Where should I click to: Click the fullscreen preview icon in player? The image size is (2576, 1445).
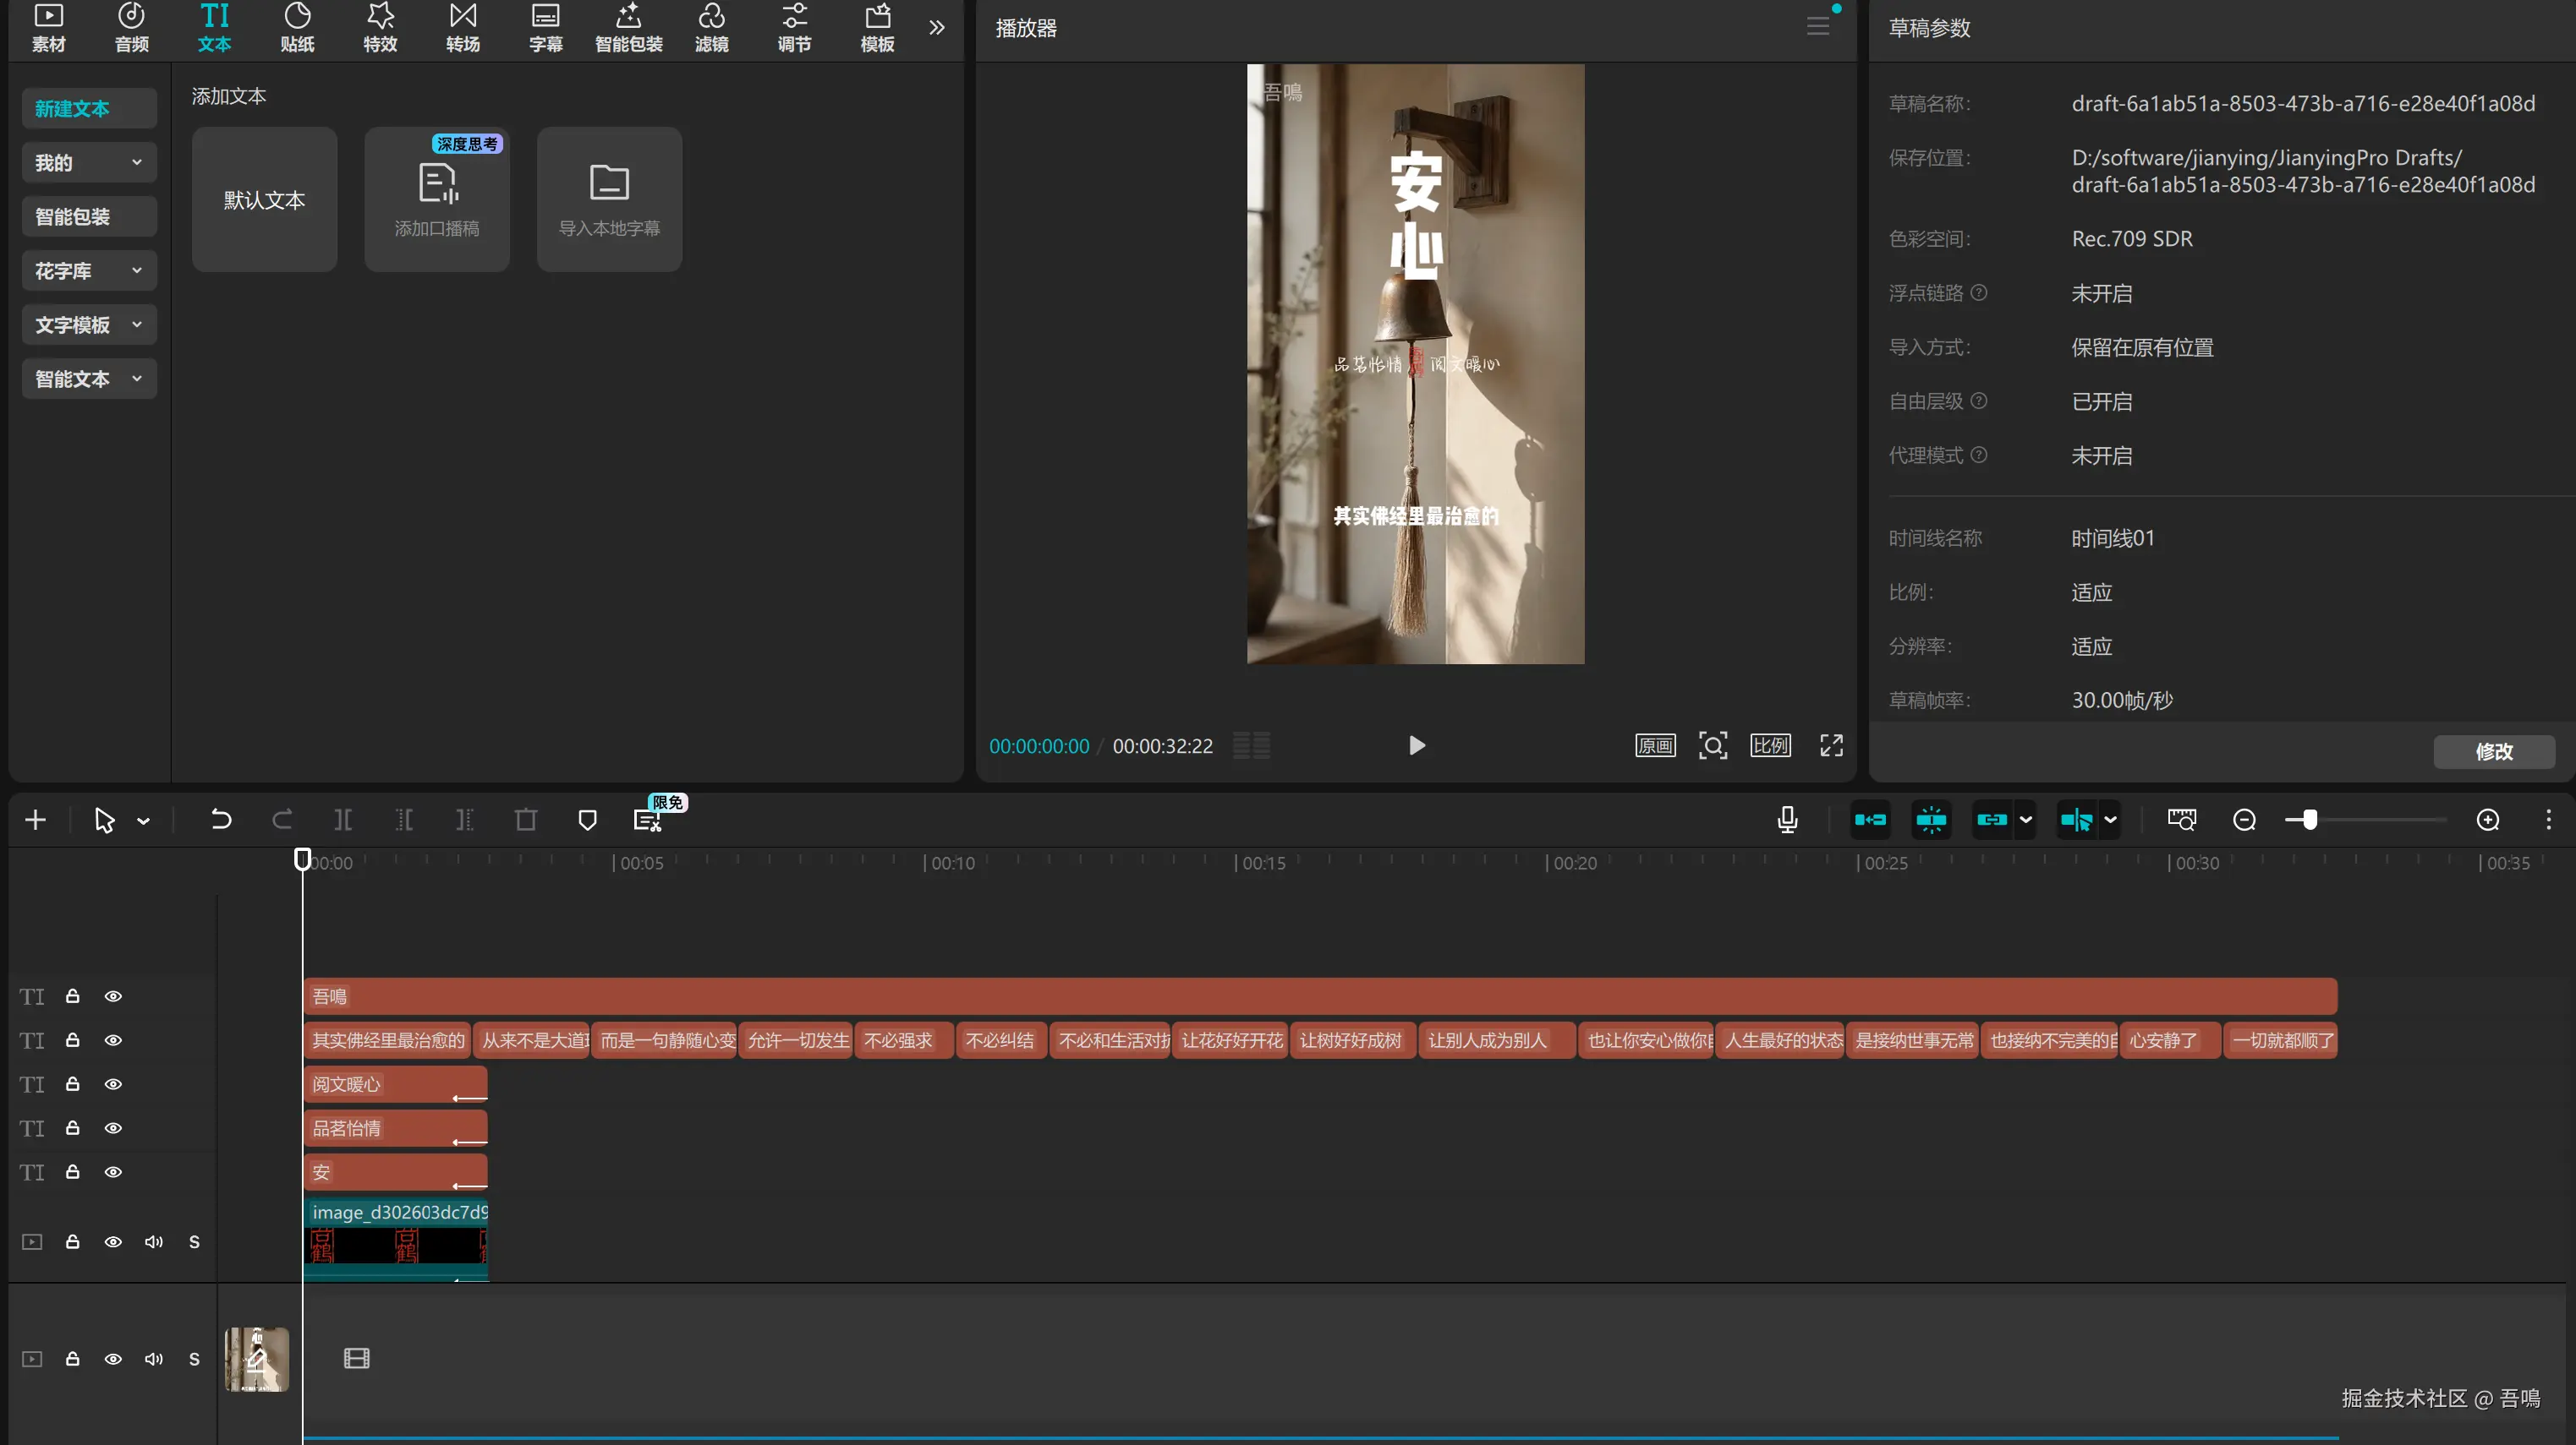tap(1831, 745)
